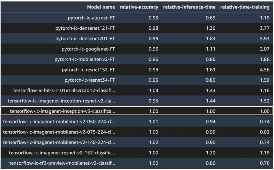Select the pytorch-ic-googlenet-FT model name

pyautogui.click(x=88, y=49)
